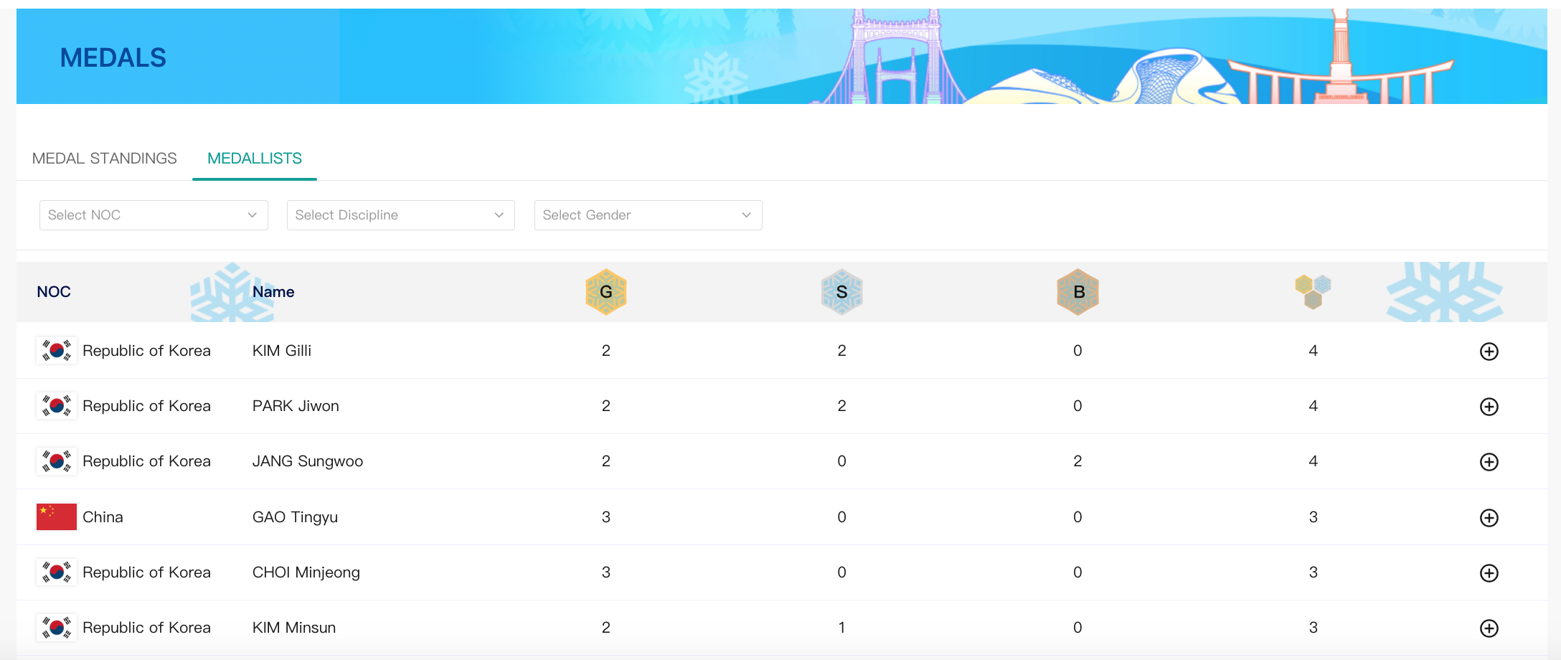Click the name PARK Jiwon
The height and width of the screenshot is (660, 1561).
[296, 406]
